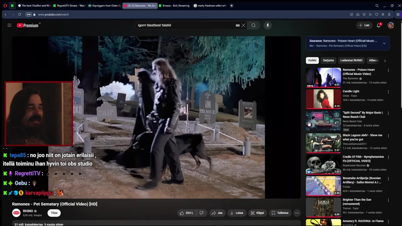The height and width of the screenshot is (226, 402).
Task: Open the more actions ellipsis under the video
Action: [x=297, y=213]
